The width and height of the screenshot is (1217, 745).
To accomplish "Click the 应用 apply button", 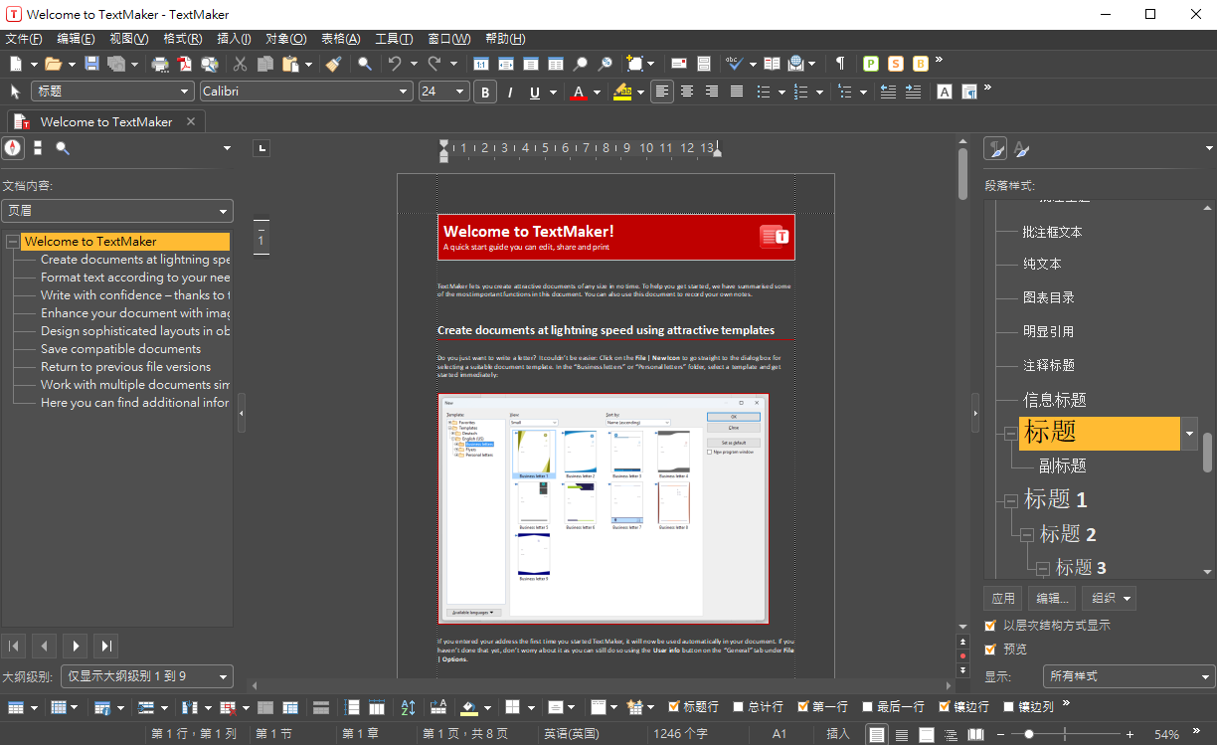I will 1003,598.
